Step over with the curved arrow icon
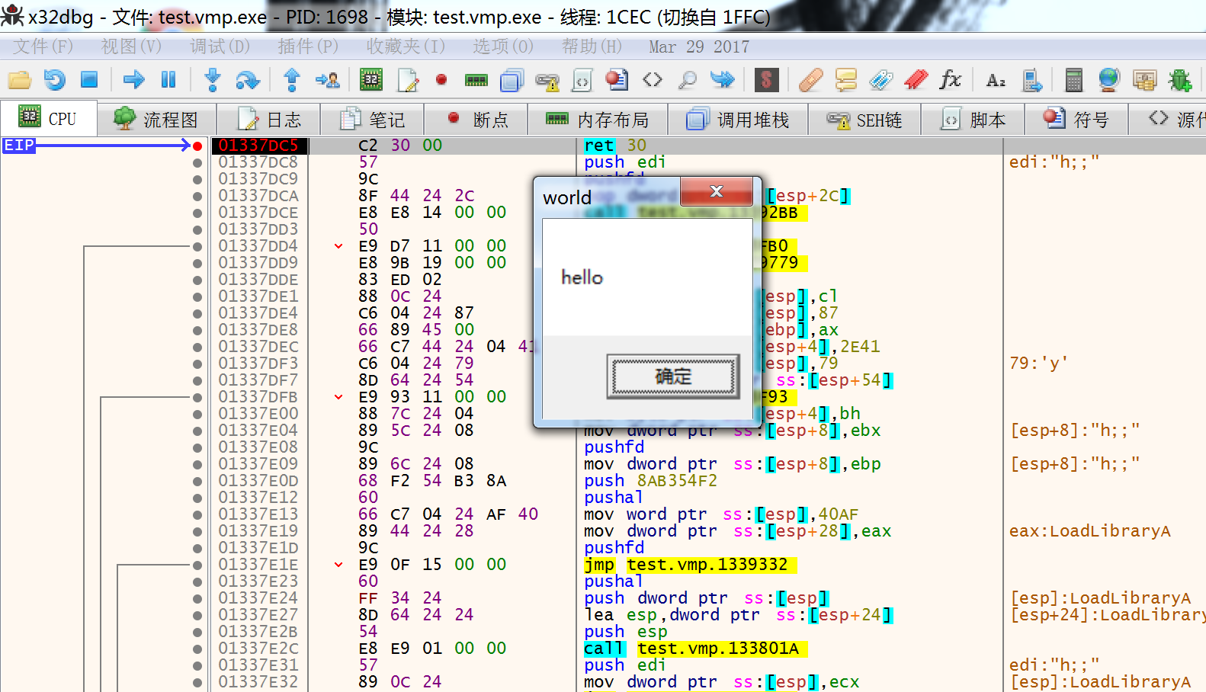Viewport: 1206px width, 692px height. click(x=248, y=79)
